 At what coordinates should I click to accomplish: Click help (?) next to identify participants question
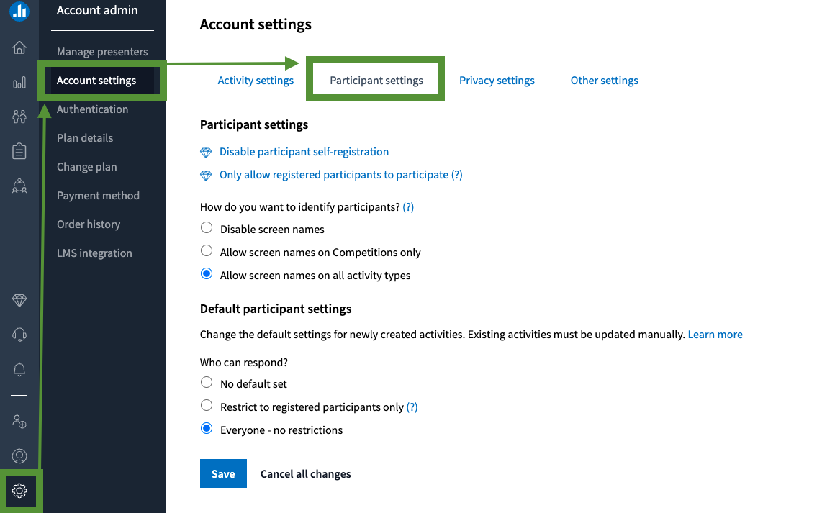408,207
